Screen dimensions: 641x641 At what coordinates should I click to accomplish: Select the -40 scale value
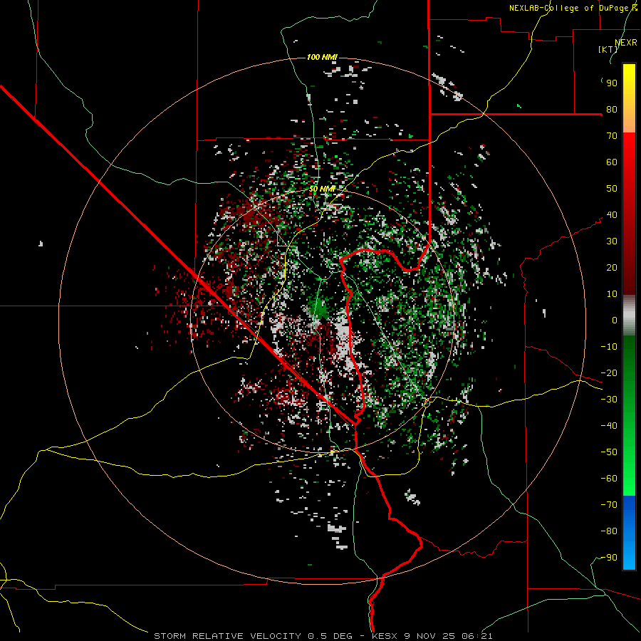609,426
